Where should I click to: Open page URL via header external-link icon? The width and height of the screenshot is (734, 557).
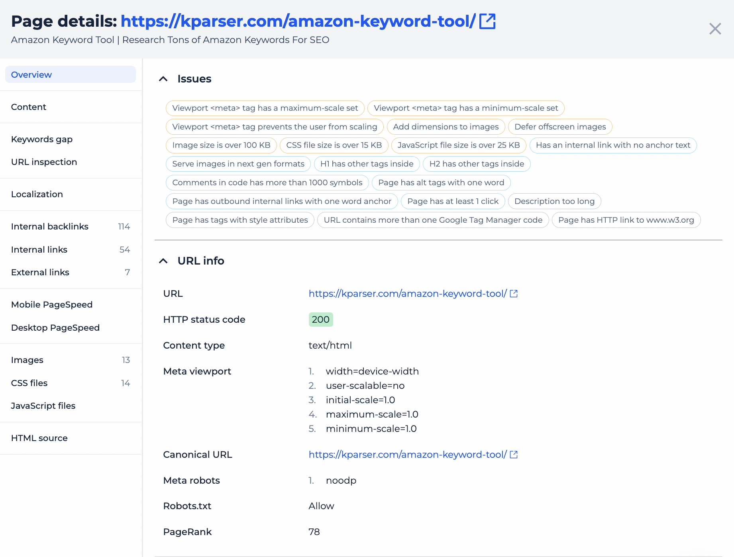click(487, 21)
